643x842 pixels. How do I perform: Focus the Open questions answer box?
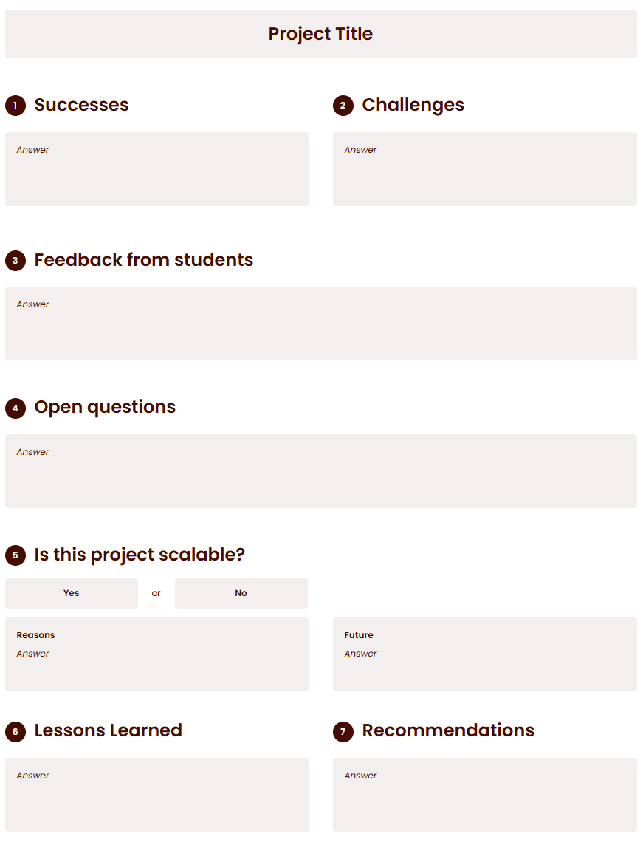pos(321,471)
